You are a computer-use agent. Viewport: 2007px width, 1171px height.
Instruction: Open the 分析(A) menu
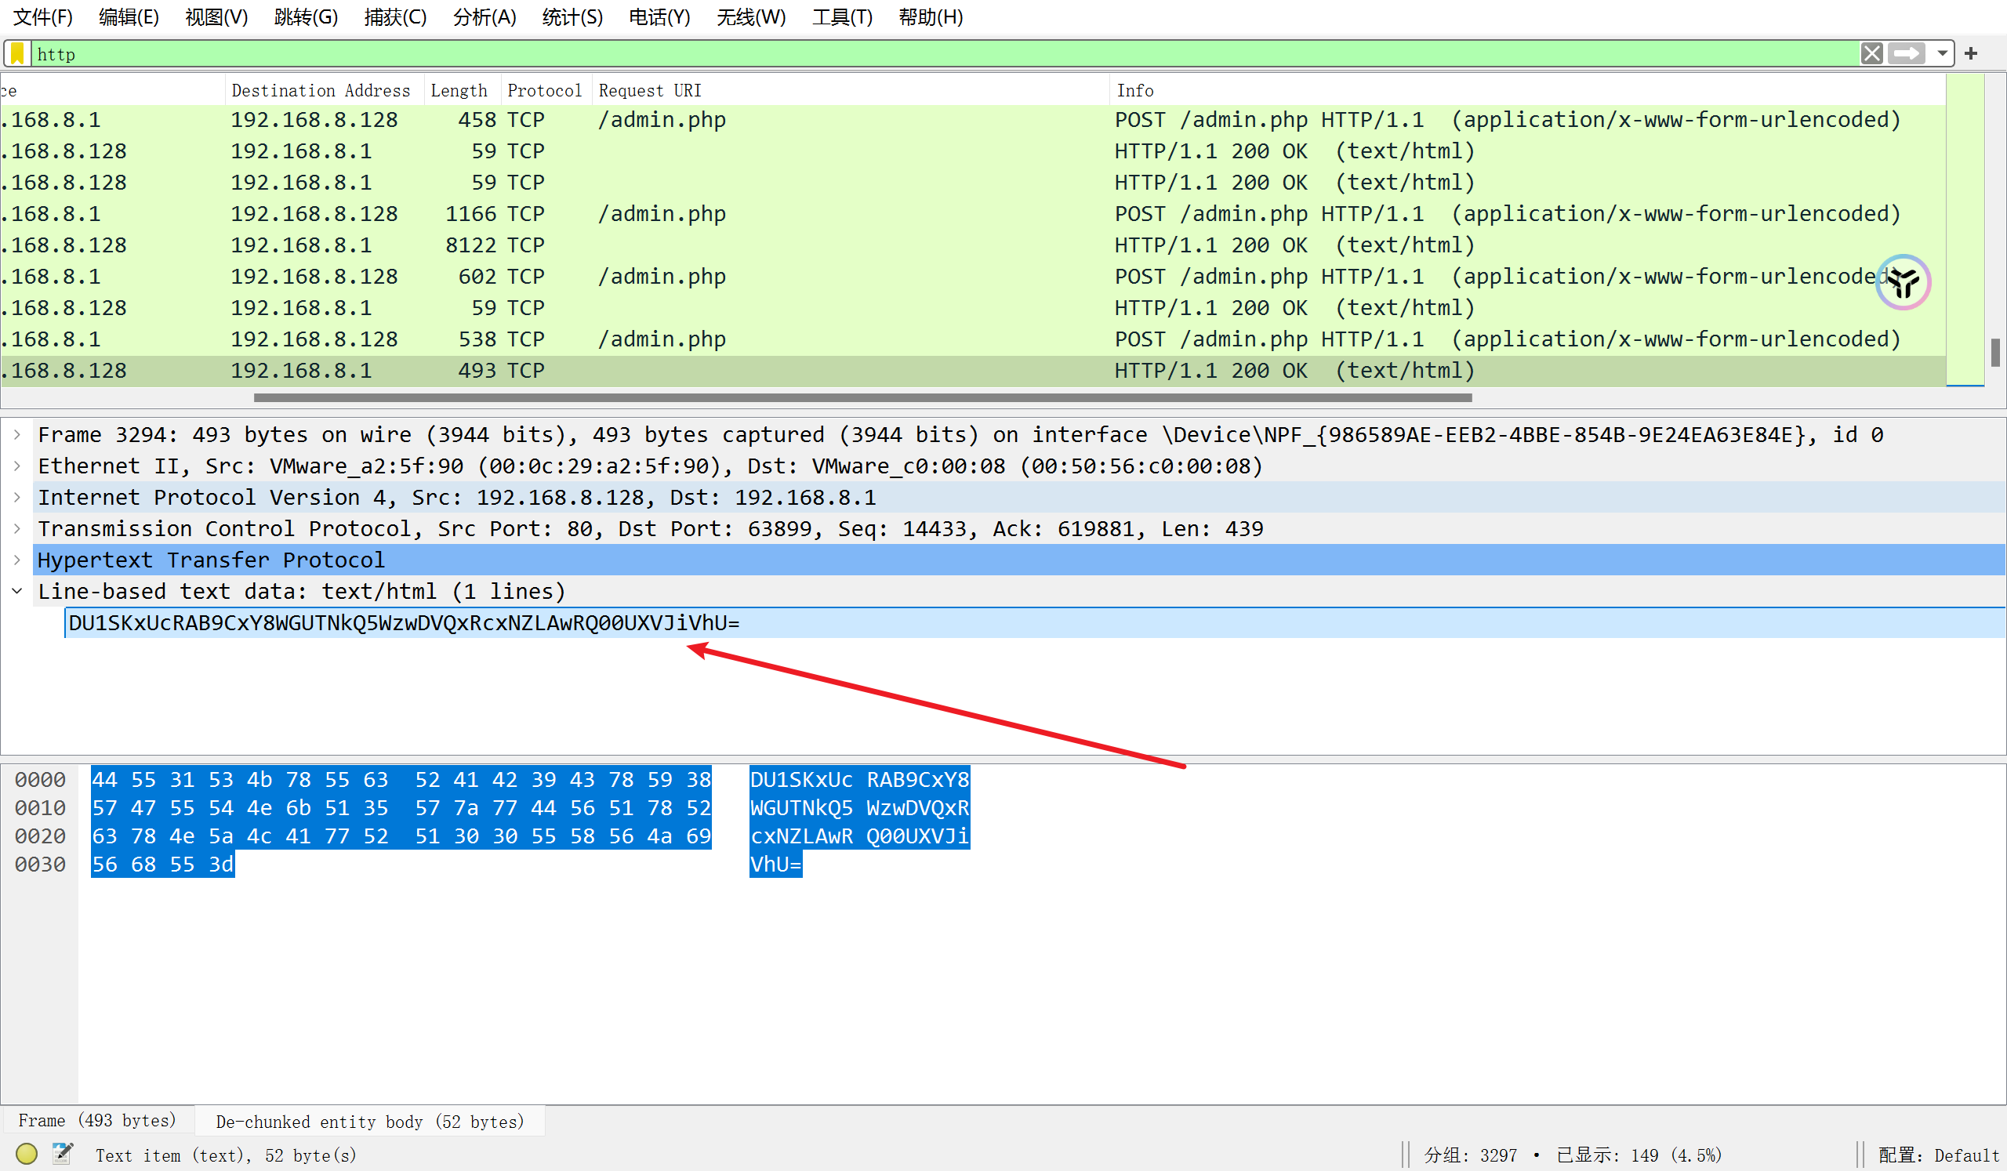pyautogui.click(x=485, y=16)
